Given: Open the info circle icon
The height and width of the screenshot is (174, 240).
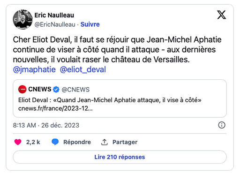Looking at the screenshot, I should pos(222,125).
